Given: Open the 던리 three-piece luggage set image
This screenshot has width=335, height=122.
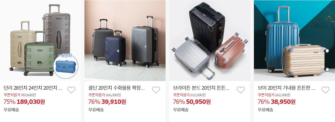Looking at the screenshot, I should [40, 40].
